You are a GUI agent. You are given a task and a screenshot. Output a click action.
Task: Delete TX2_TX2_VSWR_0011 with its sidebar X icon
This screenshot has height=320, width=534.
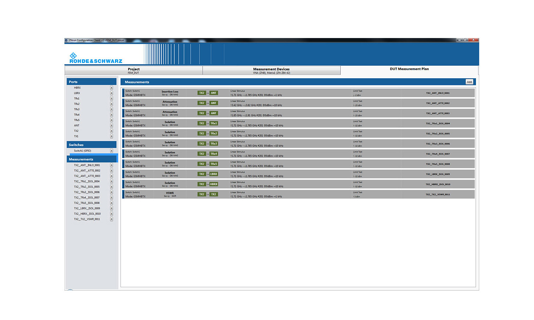click(111, 219)
